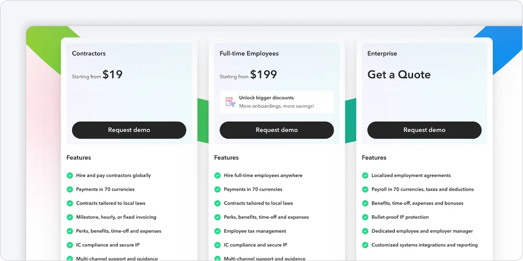523x261 pixels.
Task: Select the Unlock bigger discounts banner
Action: pos(277,102)
